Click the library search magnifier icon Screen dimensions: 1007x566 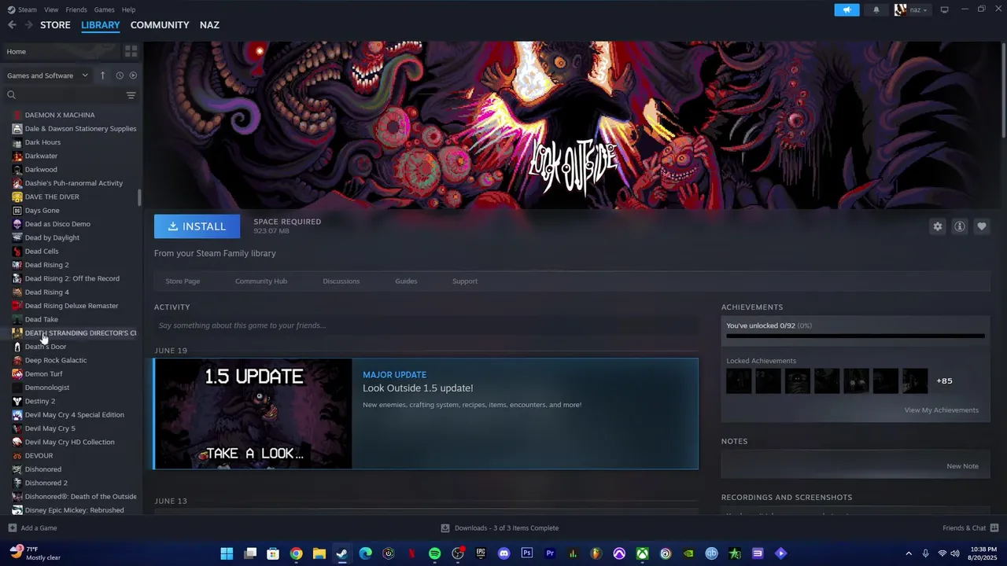click(x=11, y=95)
